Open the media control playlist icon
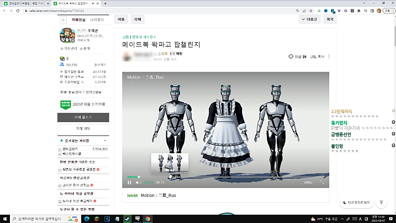This screenshot has width=396, height=223. (365, 10)
